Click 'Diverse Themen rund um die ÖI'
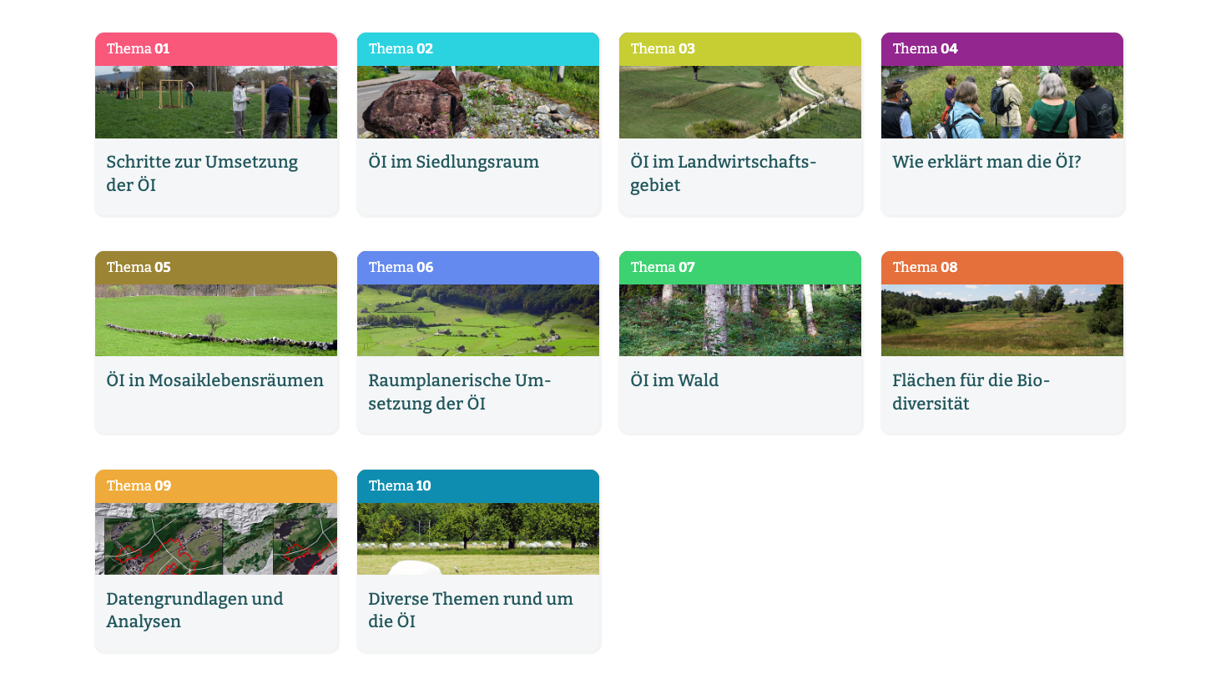 470,610
